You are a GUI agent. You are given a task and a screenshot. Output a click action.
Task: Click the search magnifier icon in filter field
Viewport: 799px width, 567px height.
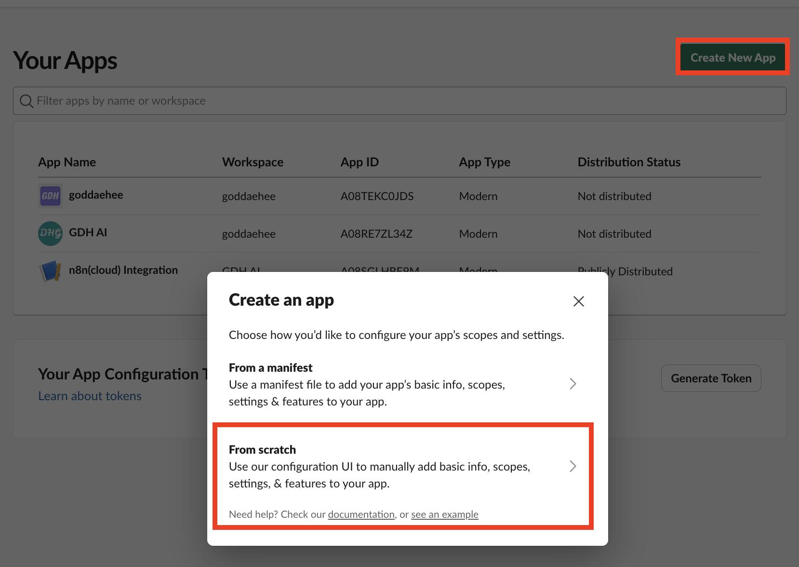click(26, 101)
